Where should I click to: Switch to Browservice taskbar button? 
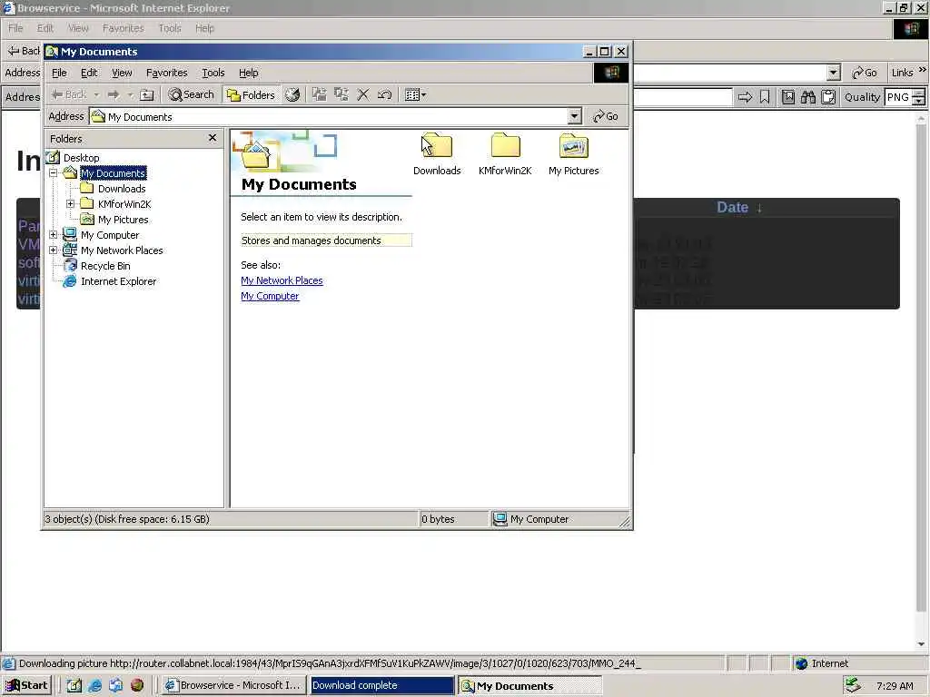coord(233,686)
